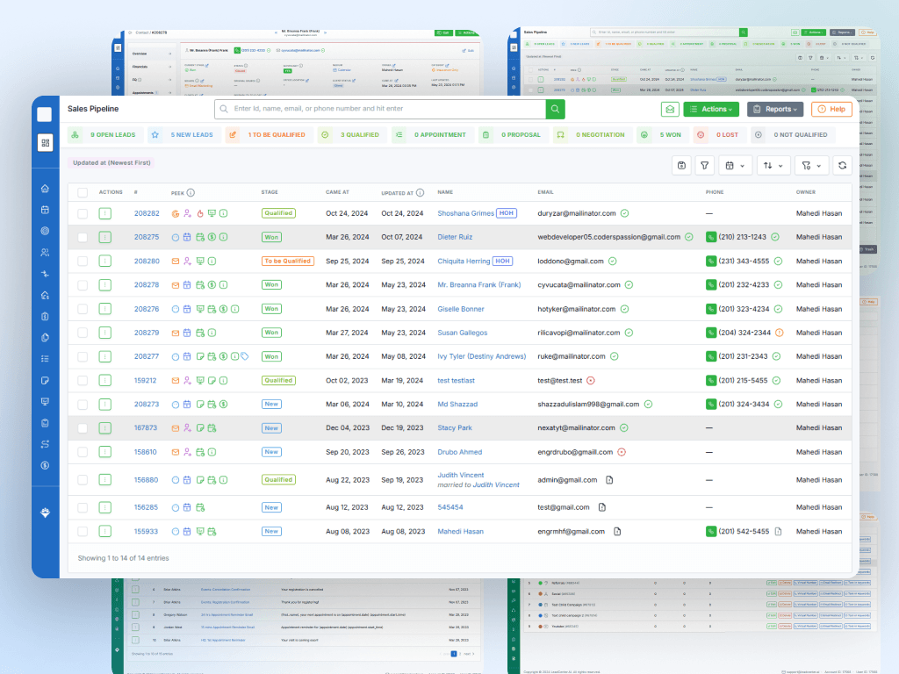Open the monitor icon in left sidebar

click(46, 401)
